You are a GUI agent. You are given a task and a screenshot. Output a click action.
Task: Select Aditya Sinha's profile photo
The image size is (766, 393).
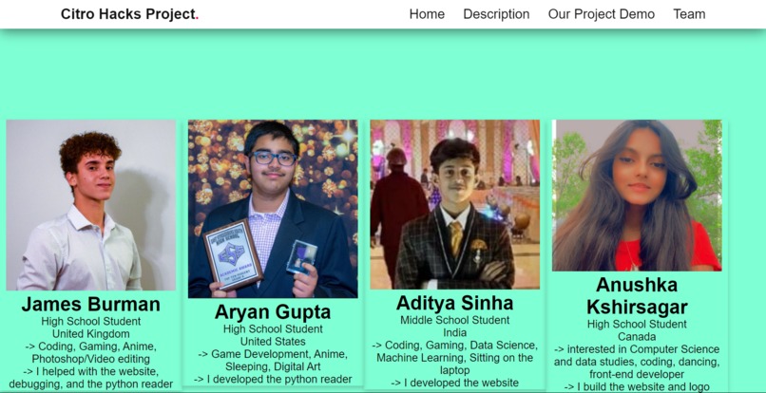click(x=455, y=204)
